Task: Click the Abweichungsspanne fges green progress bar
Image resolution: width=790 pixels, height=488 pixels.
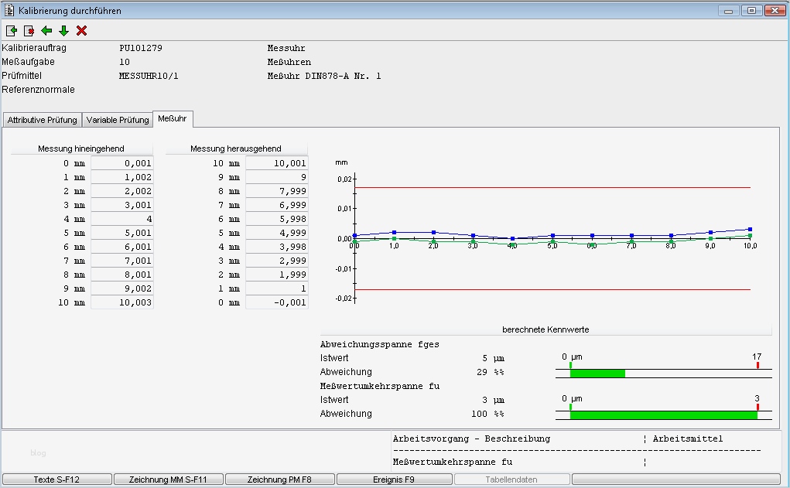Action: pos(597,373)
